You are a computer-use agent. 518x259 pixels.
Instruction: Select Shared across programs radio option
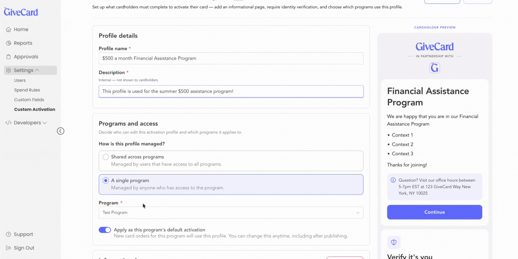(x=106, y=157)
